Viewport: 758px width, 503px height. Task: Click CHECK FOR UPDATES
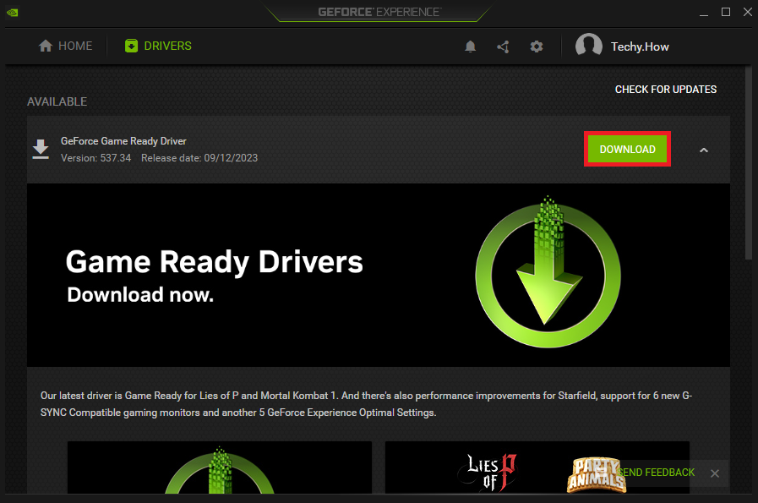point(666,90)
